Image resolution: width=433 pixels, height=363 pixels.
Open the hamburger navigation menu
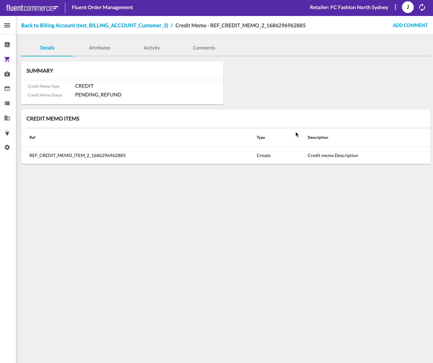[x=7, y=25]
